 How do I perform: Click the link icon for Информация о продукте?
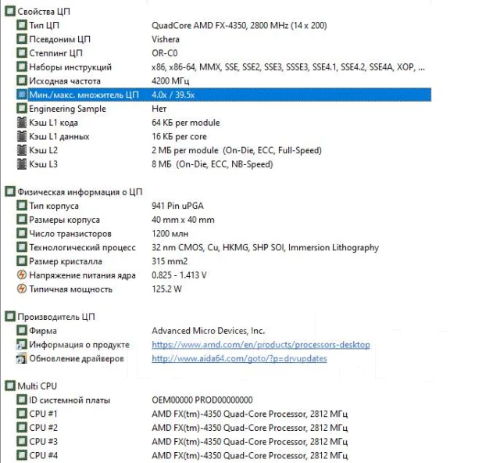click(22, 345)
